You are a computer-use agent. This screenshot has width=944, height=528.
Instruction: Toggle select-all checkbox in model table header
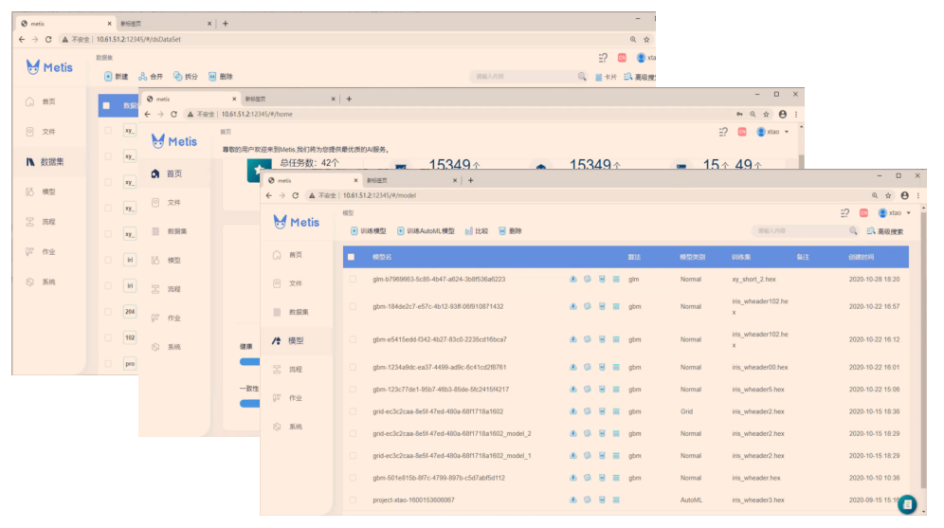pyautogui.click(x=351, y=257)
